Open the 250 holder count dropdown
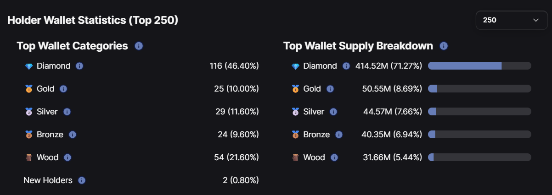Screen dimensions: 552x195 [511, 20]
